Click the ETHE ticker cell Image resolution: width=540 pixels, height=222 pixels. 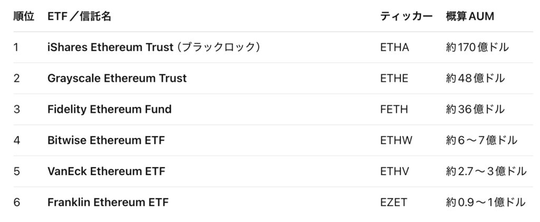tap(394, 79)
